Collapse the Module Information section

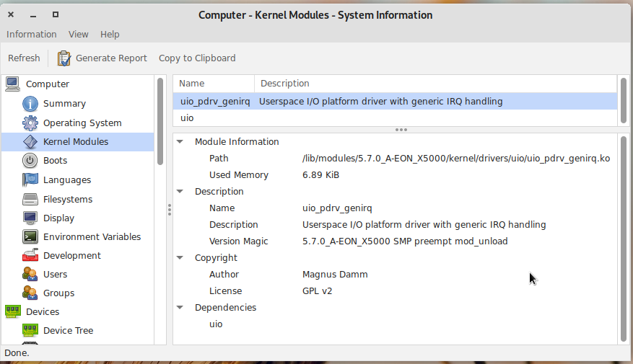180,142
